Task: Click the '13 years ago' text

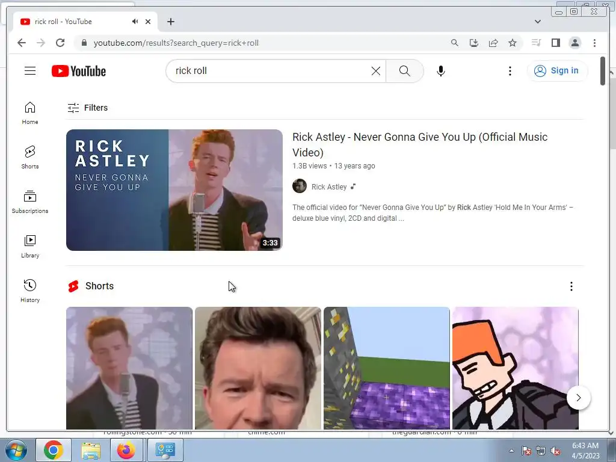Action: (x=355, y=166)
